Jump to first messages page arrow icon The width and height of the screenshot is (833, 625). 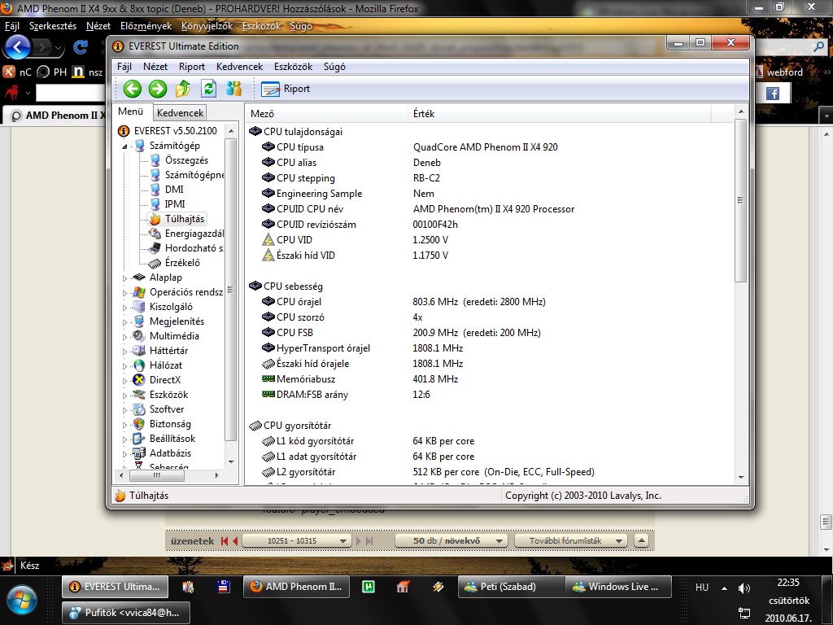225,541
